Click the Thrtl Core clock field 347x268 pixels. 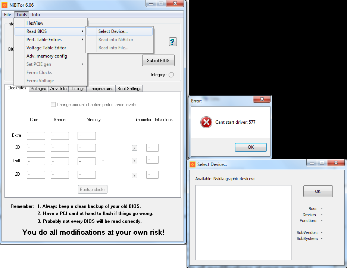click(36, 161)
